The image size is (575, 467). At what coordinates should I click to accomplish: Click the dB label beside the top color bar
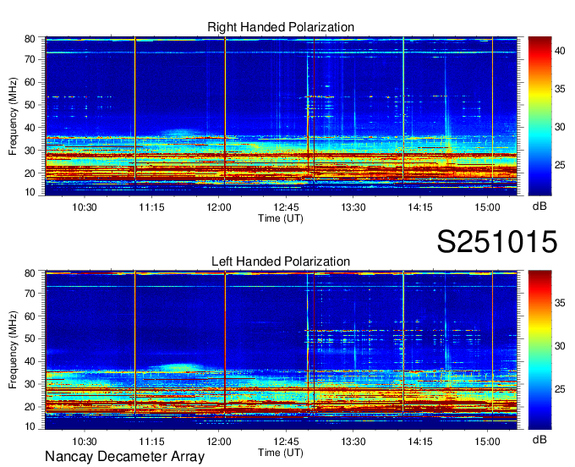pos(539,206)
